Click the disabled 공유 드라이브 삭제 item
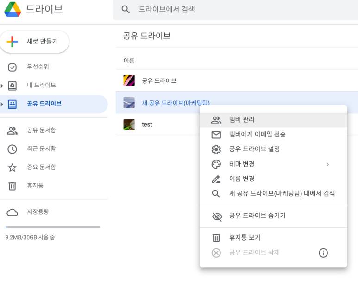The height and width of the screenshot is (290, 358). 273,253
